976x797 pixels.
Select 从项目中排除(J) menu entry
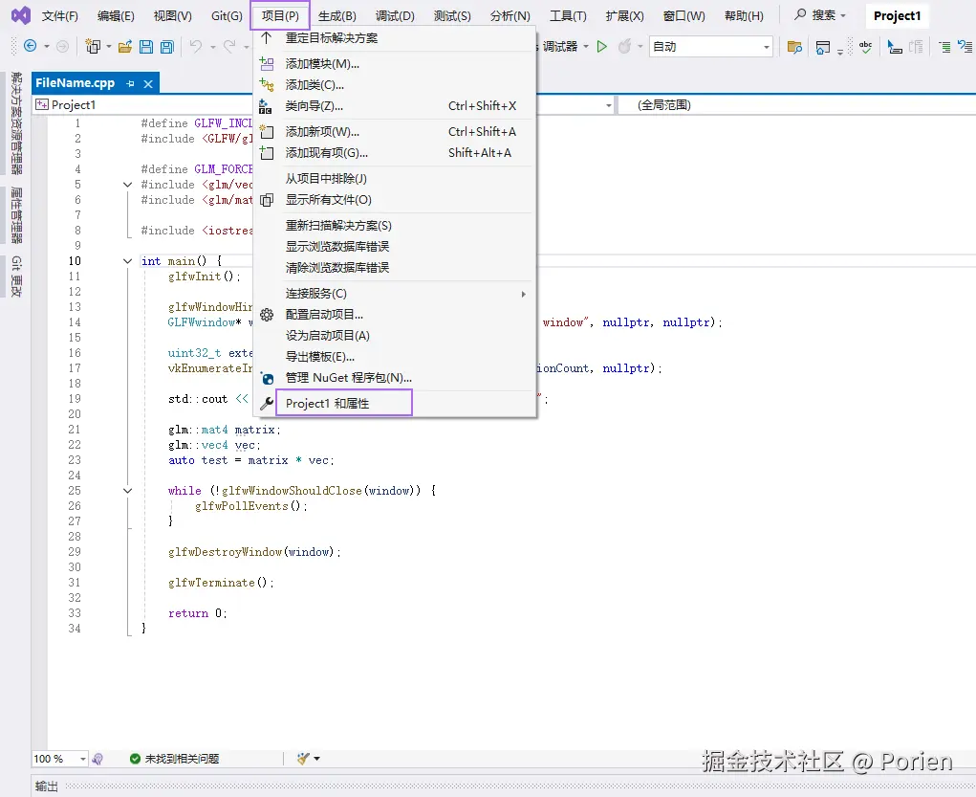(x=395, y=179)
